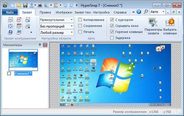
Task: Enable the Печать checkbox
Action: coord(80,32)
